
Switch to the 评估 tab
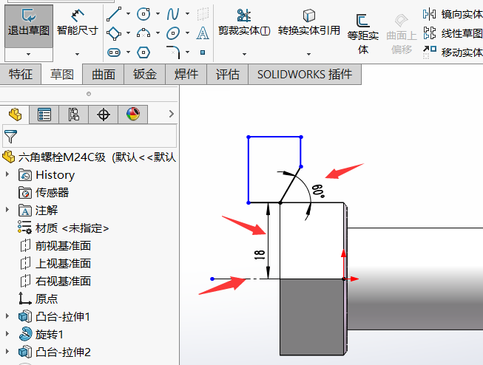point(227,74)
